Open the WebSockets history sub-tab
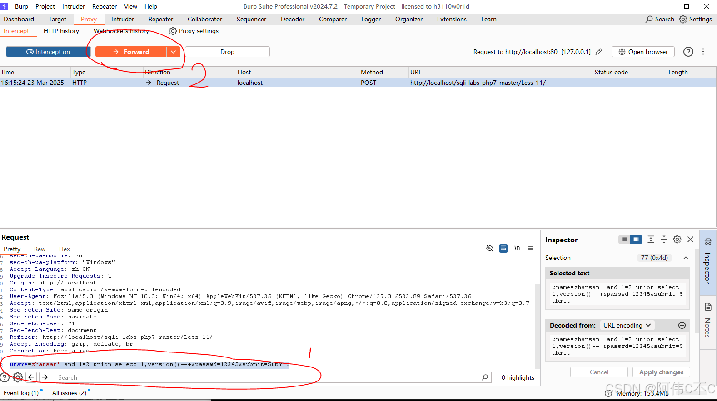The width and height of the screenshot is (717, 401). (121, 31)
